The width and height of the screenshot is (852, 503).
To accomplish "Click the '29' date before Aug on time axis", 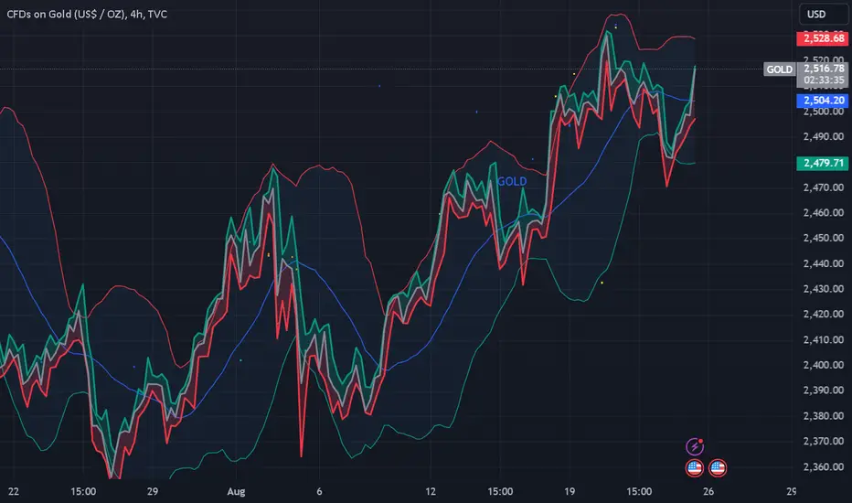I will pyautogui.click(x=153, y=492).
